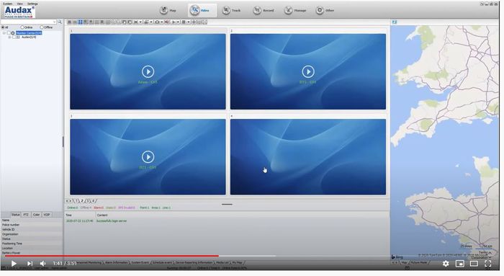The height and width of the screenshot is (276, 504).
Task: Click the Offline count status label
Action: [86, 208]
